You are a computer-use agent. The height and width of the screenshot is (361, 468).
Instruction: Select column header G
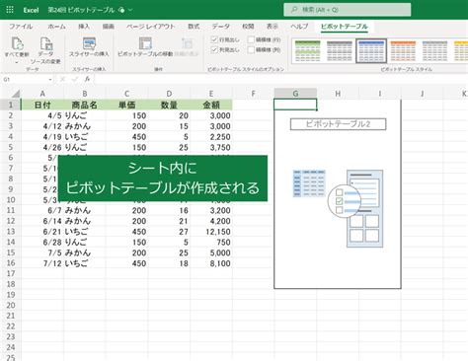(x=295, y=94)
